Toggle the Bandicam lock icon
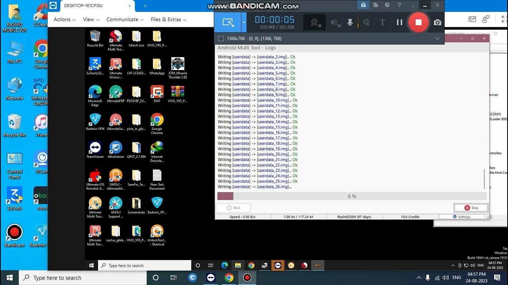Image resolution: width=508 pixels, height=285 pixels. click(363, 5)
